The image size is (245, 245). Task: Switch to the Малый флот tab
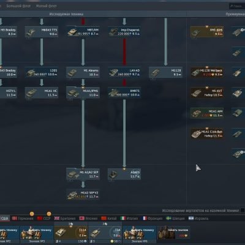46,6
